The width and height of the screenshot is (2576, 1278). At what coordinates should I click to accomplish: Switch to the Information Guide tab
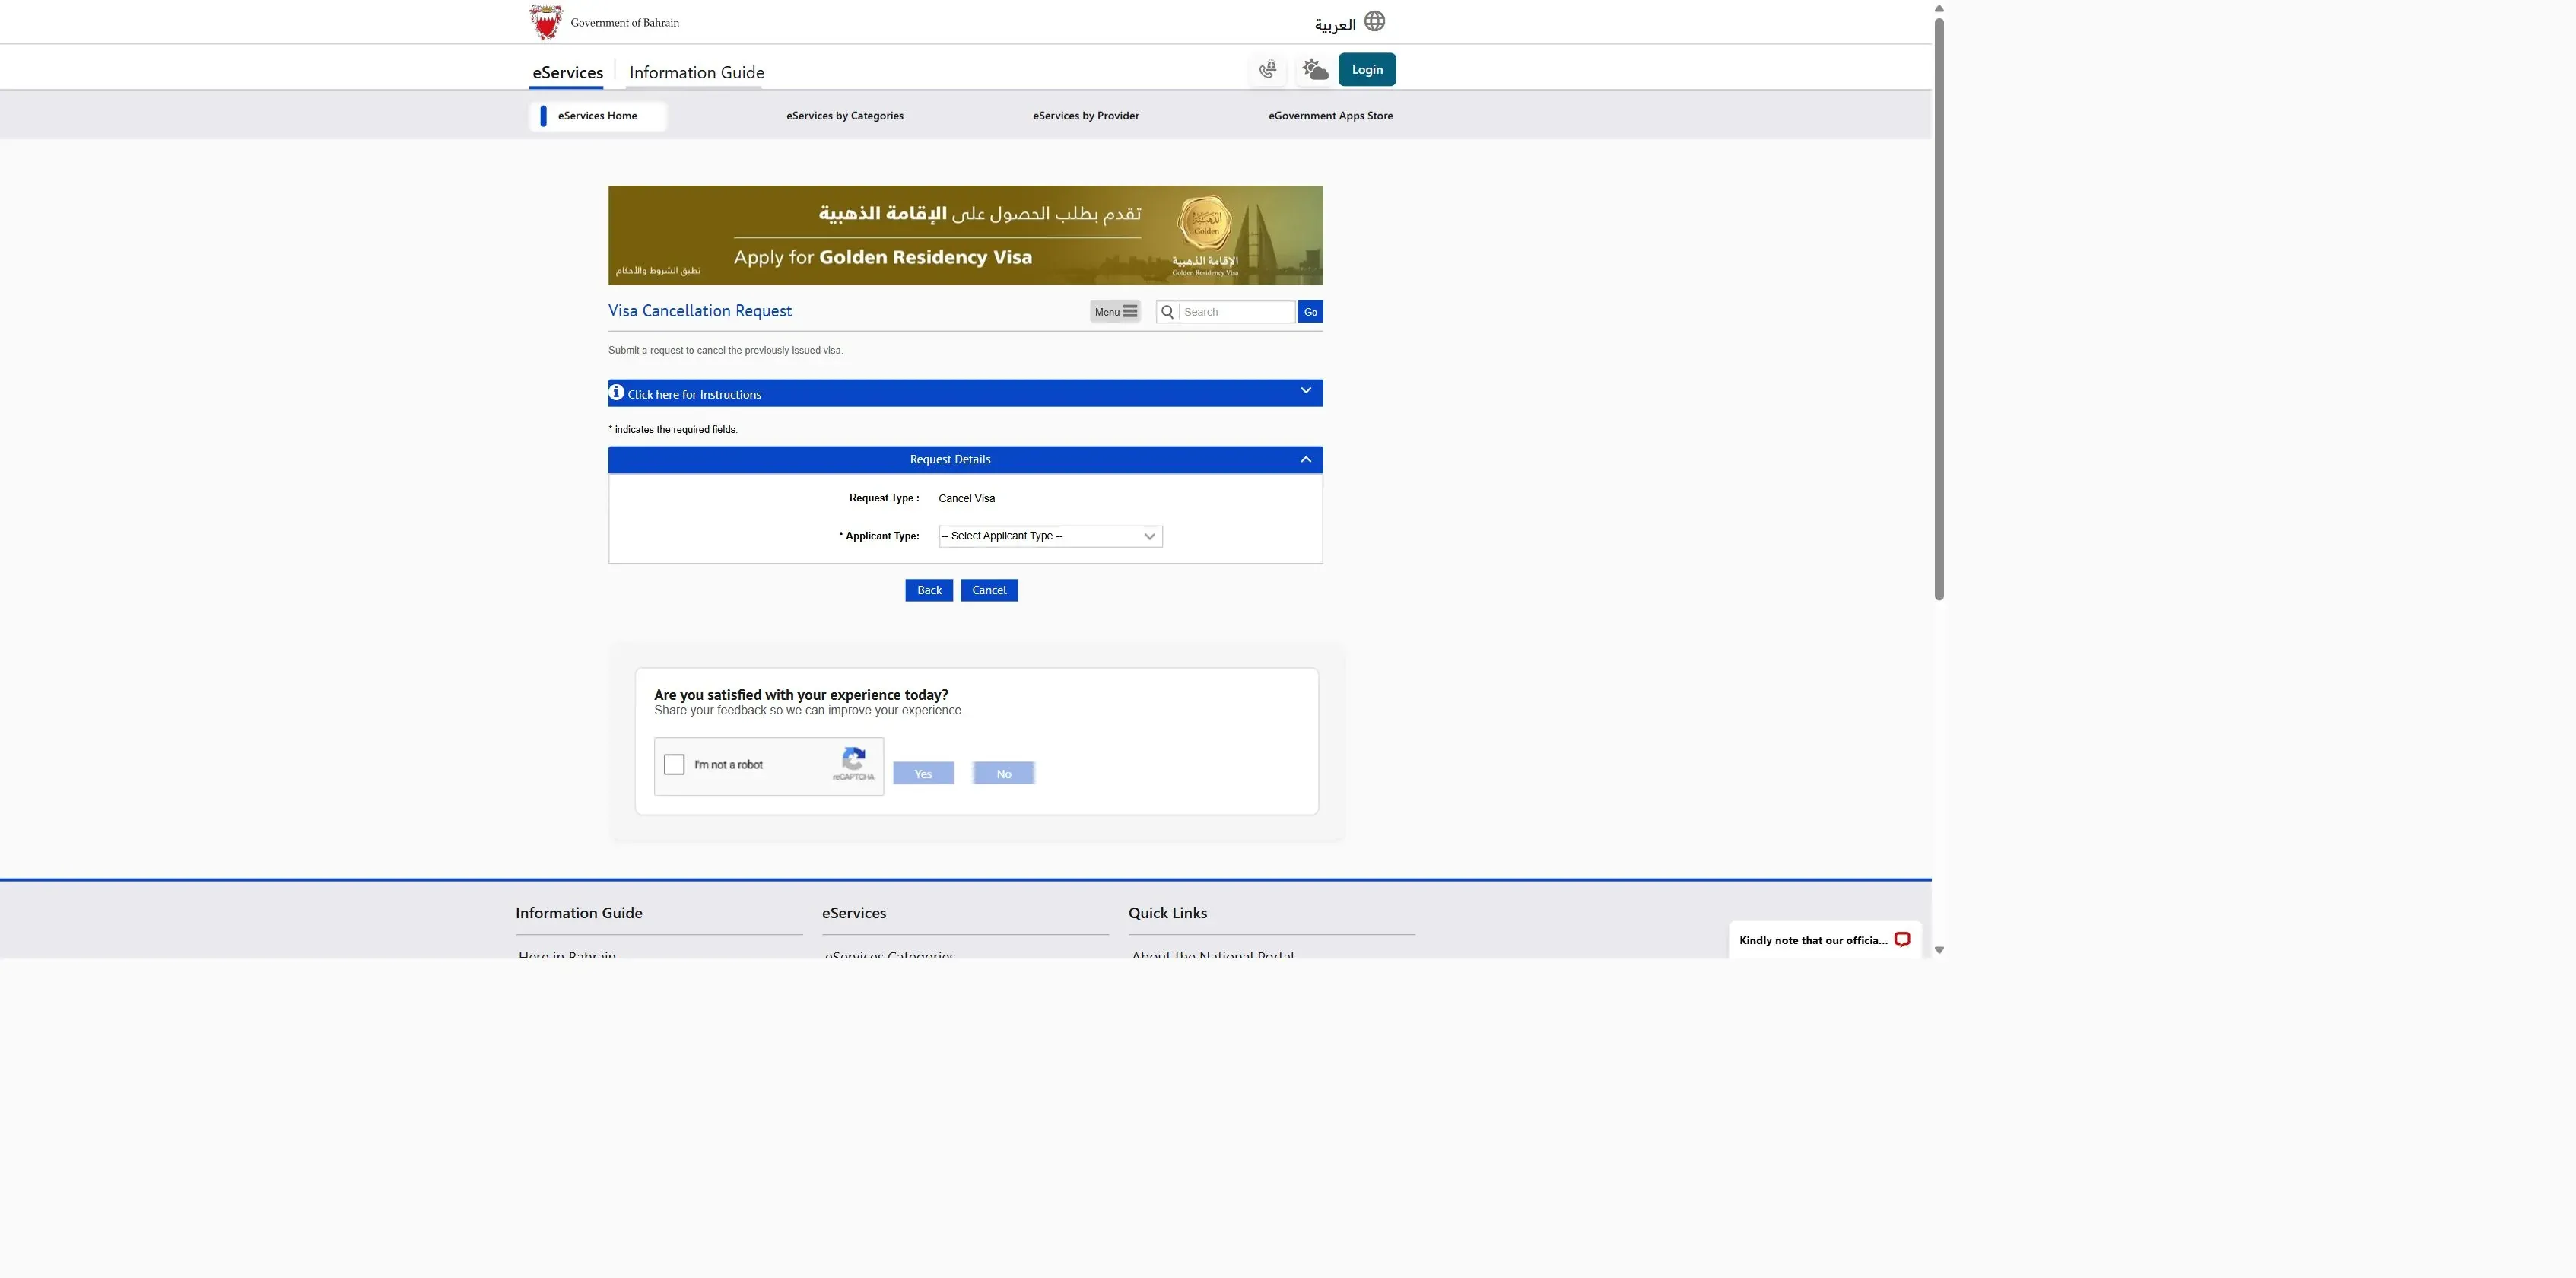click(x=697, y=72)
